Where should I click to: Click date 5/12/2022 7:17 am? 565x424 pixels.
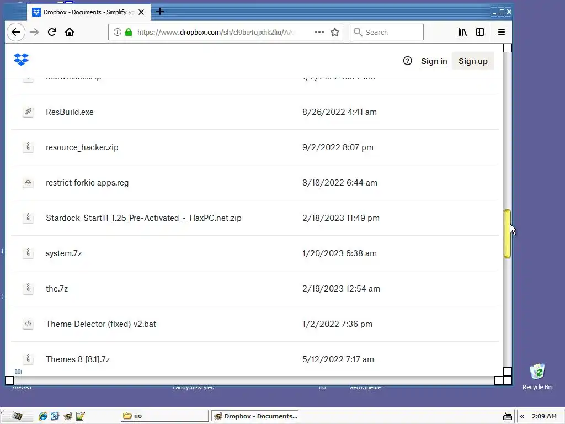point(338,359)
